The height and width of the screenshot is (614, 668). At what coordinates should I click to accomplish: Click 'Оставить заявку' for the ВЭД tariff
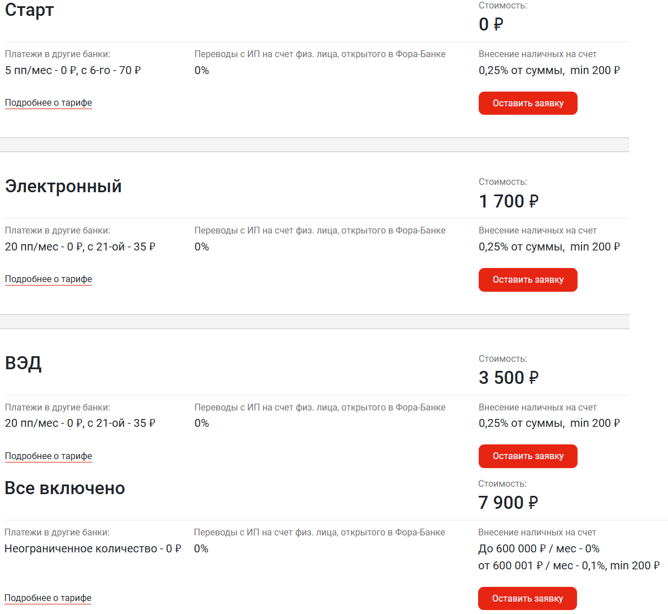point(528,456)
